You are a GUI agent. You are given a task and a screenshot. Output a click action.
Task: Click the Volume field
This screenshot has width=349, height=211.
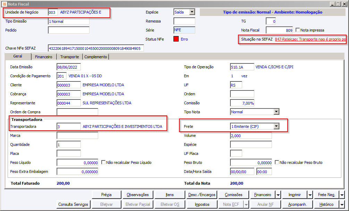click(251, 135)
